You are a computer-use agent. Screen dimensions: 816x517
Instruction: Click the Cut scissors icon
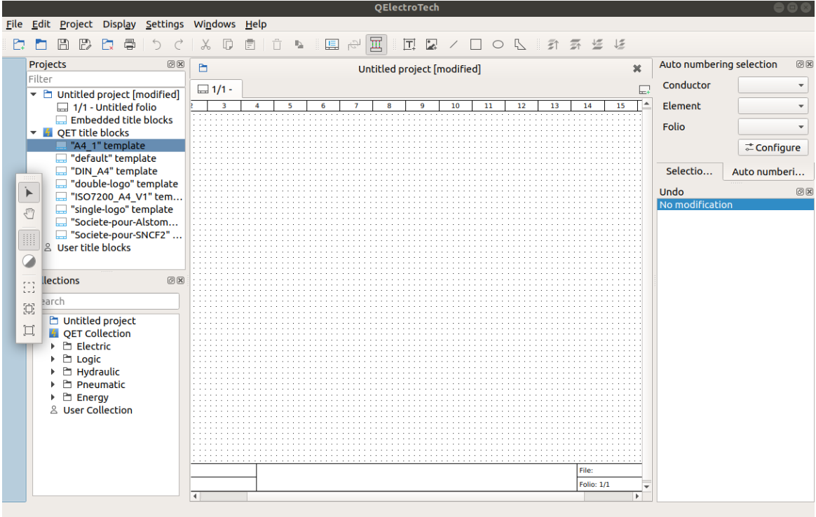205,44
